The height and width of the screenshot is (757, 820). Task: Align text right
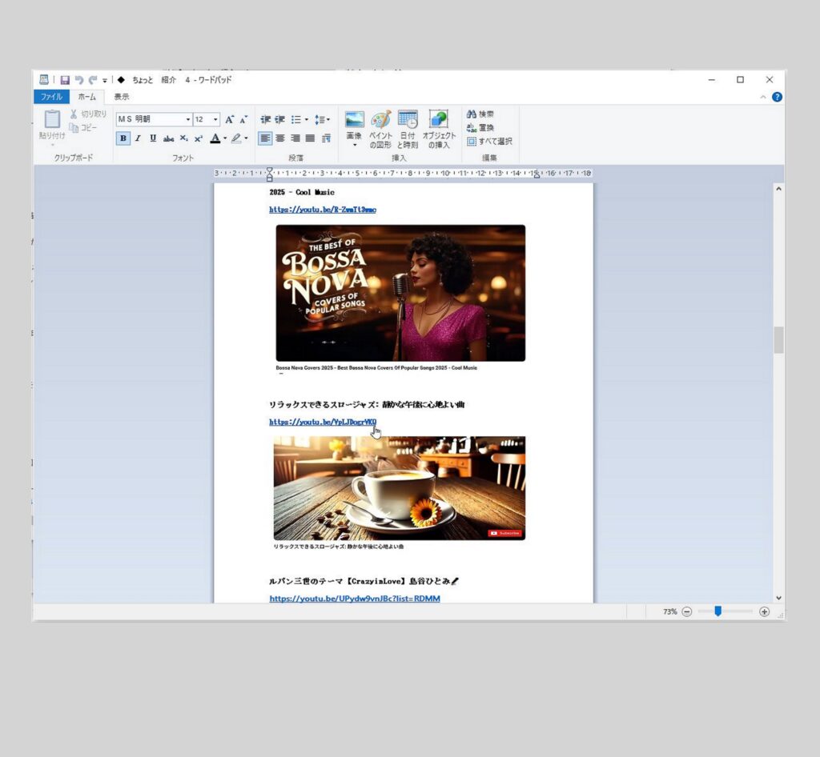(295, 138)
